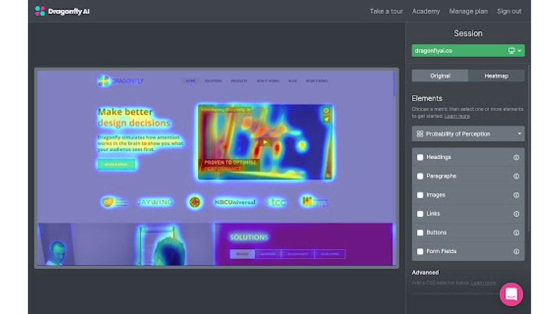Play the video in the previewed webpage
Image resolution: width=559 pixels, height=314 pixels.
(x=265, y=142)
